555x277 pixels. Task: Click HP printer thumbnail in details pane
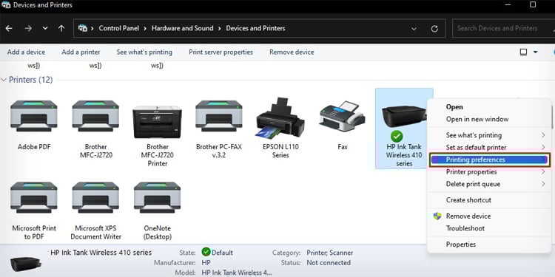click(26, 263)
